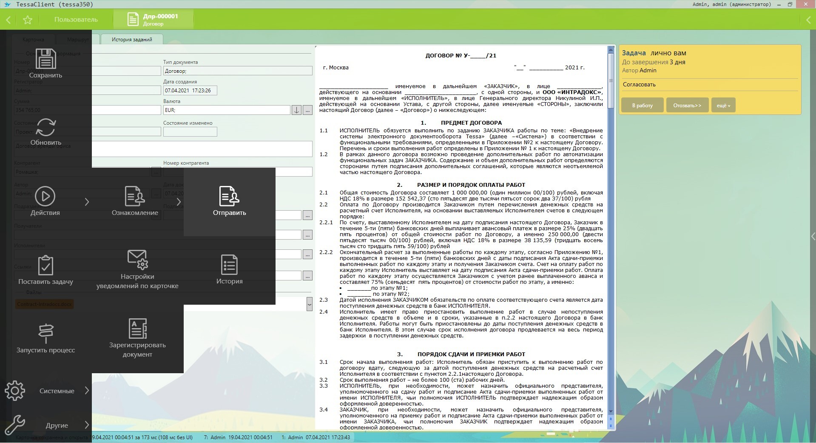Click the document preview scroll-up arrow

(x=611, y=50)
